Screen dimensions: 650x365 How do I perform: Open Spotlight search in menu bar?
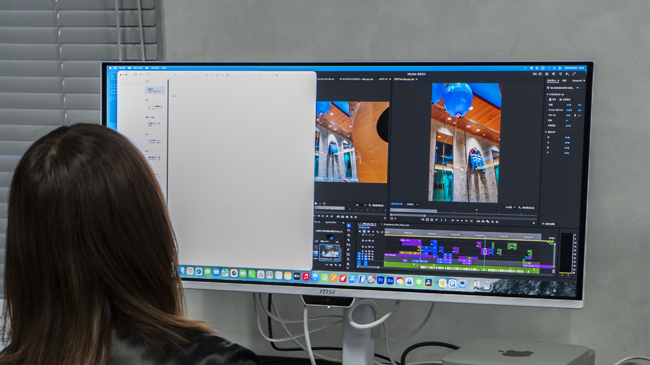click(x=554, y=68)
